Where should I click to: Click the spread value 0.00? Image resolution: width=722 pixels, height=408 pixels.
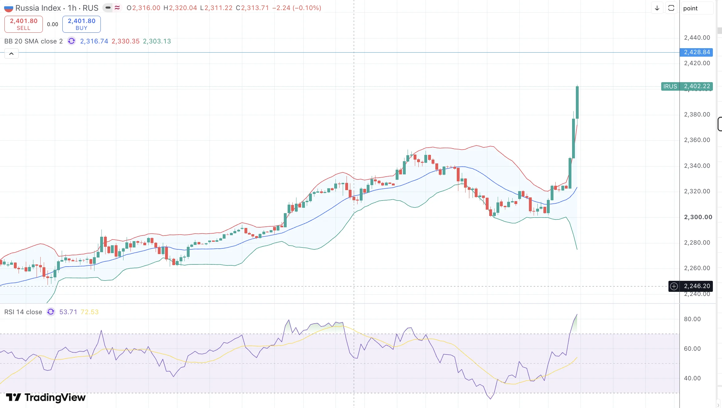click(53, 24)
